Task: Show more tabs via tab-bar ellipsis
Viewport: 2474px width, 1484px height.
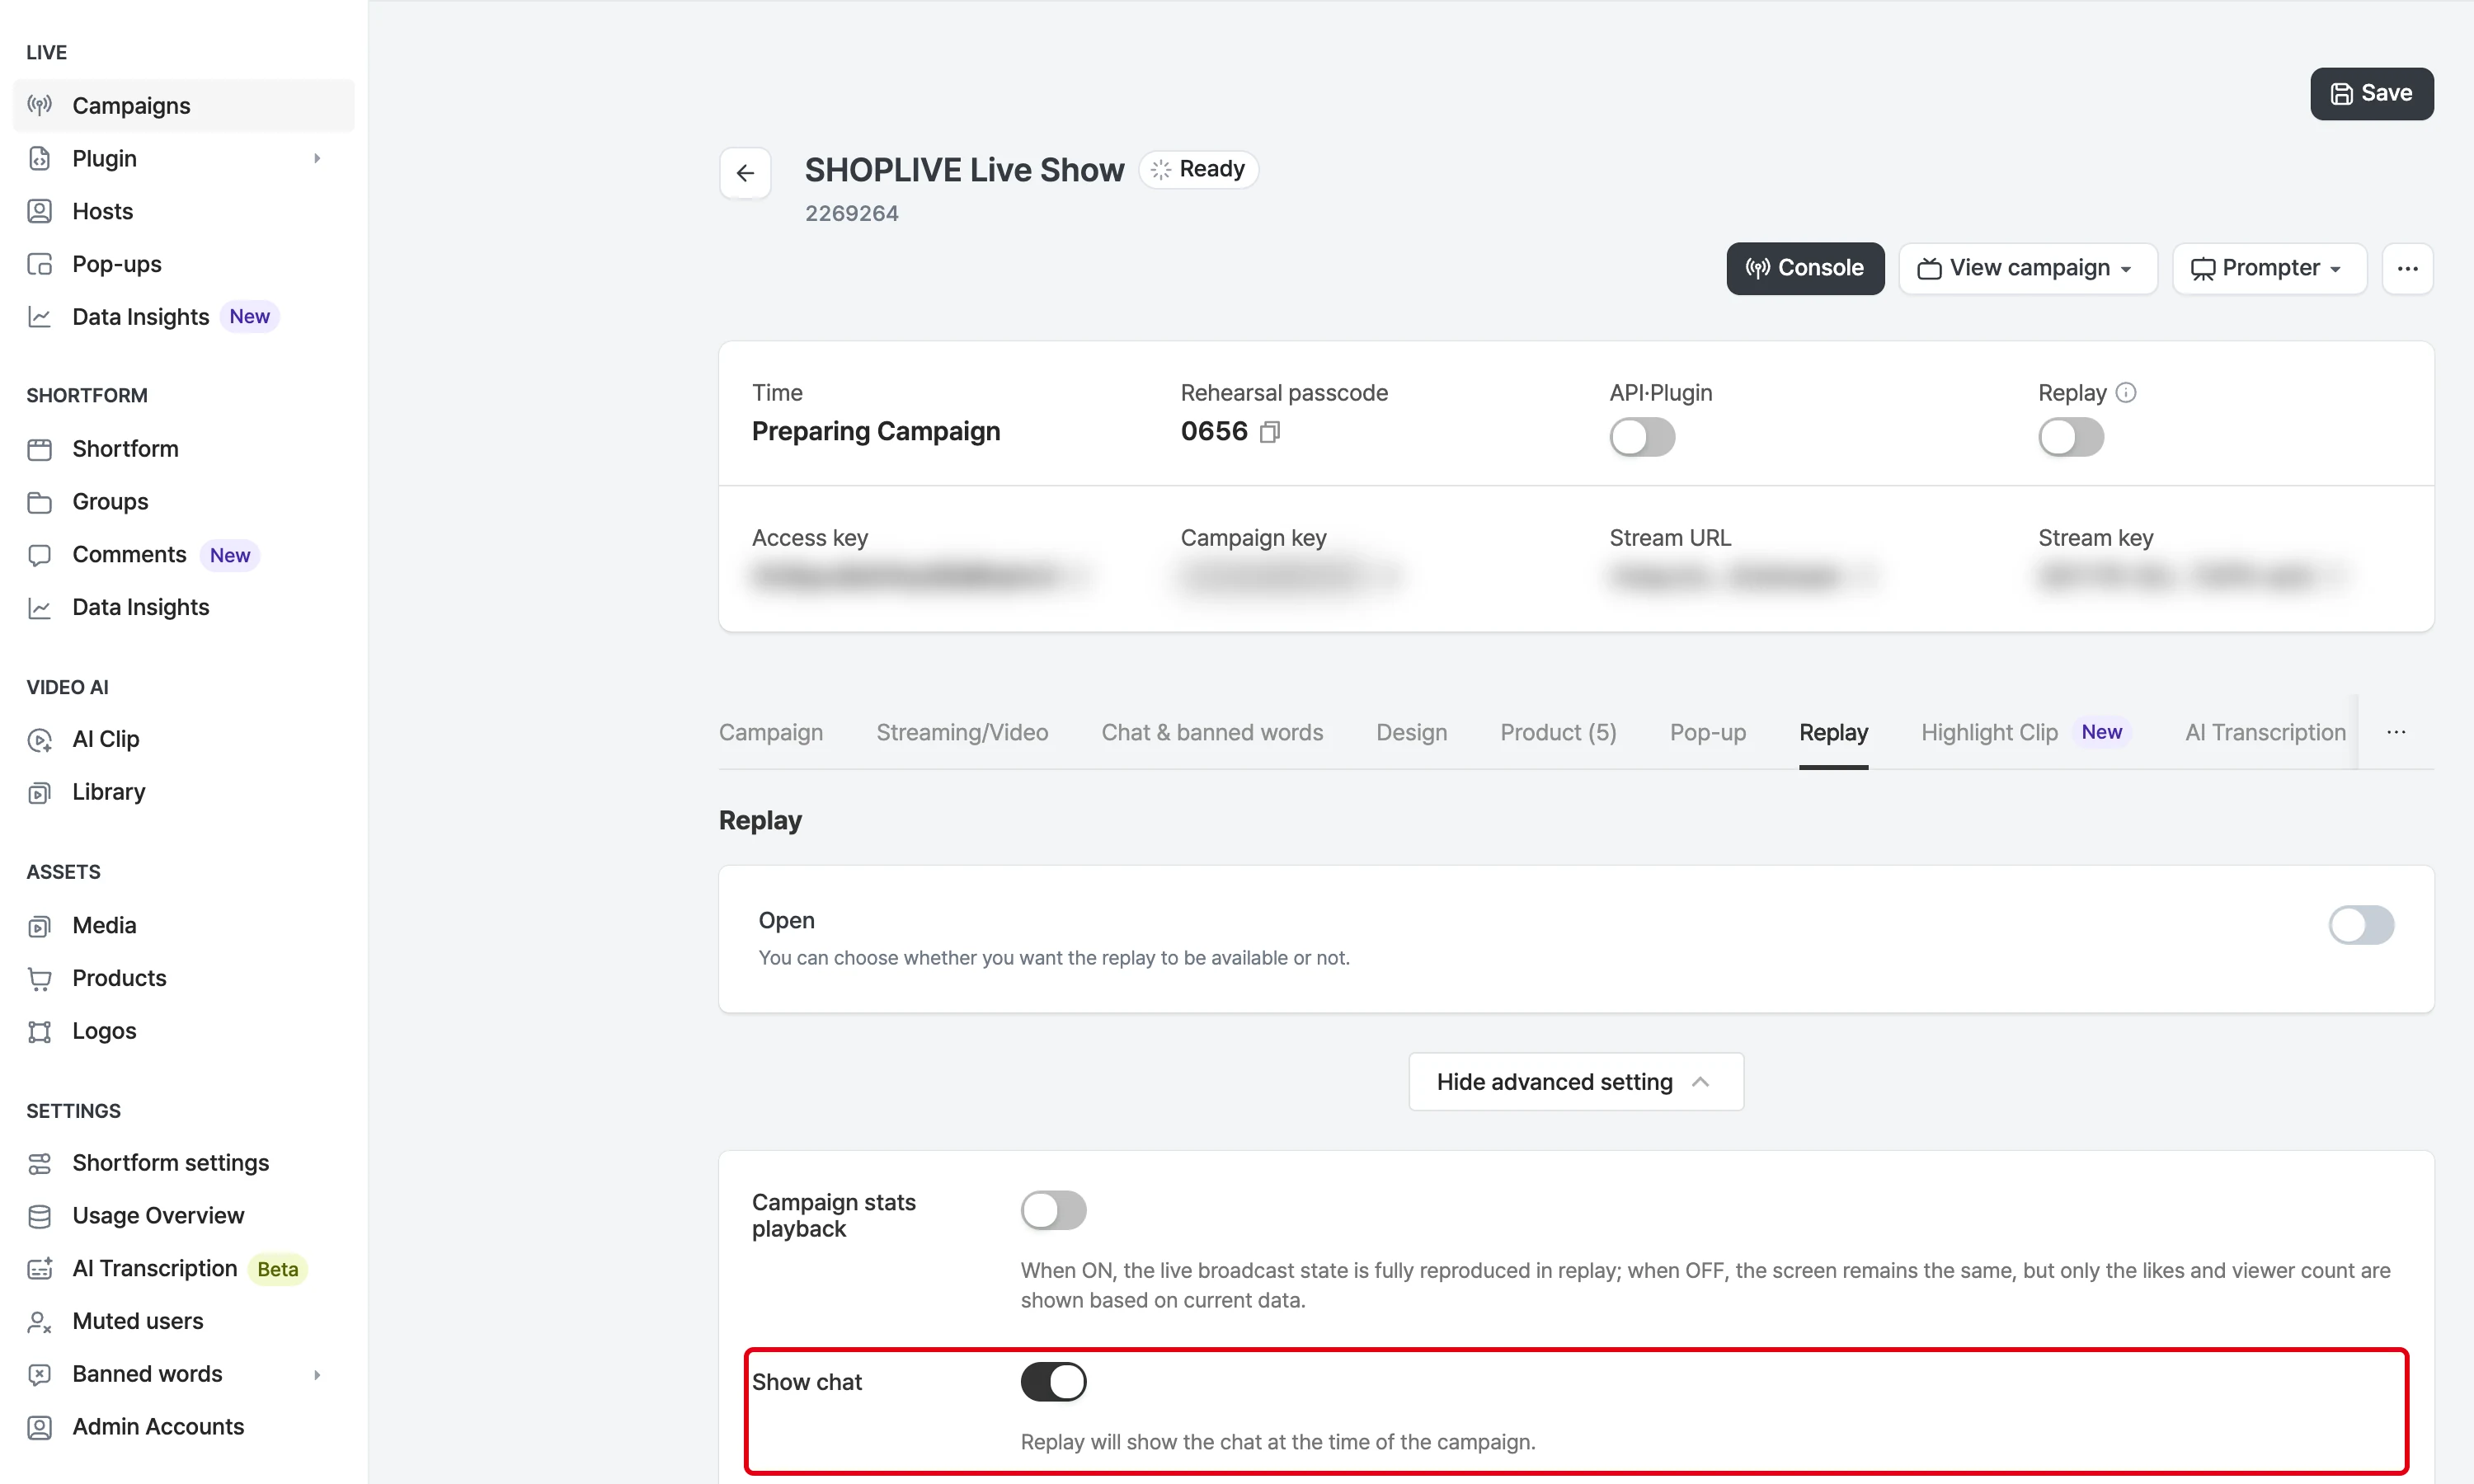Action: [x=2396, y=732]
